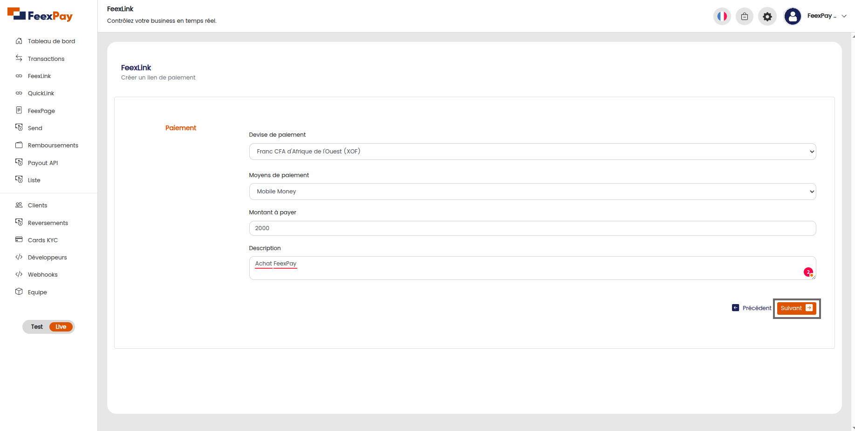Click the Précédent back arrow icon
Viewport: 855px width, 431px height.
[736, 308]
